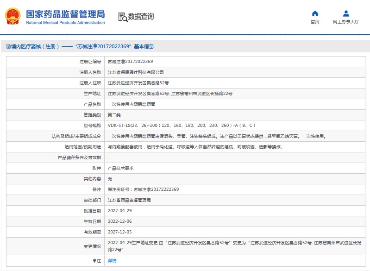Click National Medical Products Administration text

(x=65, y=23)
